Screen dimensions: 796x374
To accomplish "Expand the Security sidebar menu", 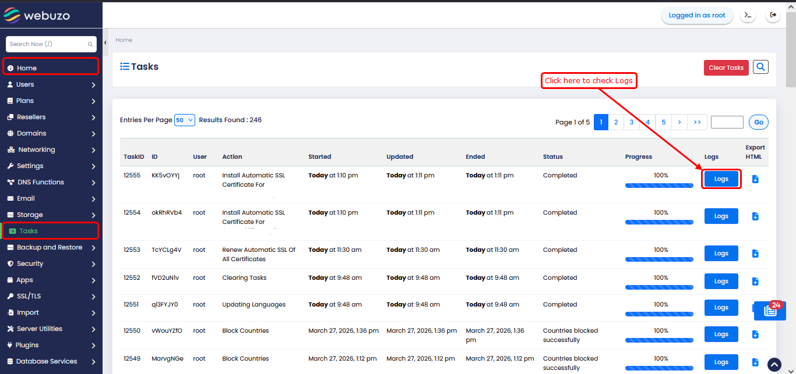I will tap(51, 263).
